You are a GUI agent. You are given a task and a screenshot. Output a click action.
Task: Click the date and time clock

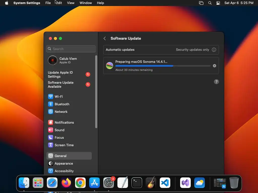point(239,3)
